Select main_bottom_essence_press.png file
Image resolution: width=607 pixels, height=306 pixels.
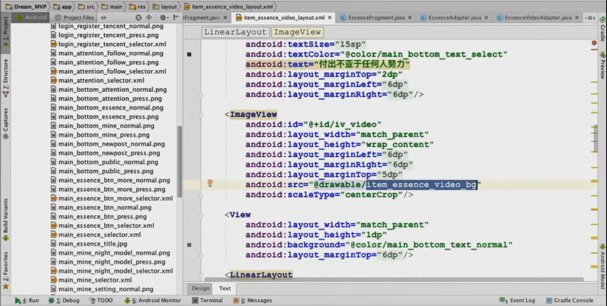tap(104, 117)
